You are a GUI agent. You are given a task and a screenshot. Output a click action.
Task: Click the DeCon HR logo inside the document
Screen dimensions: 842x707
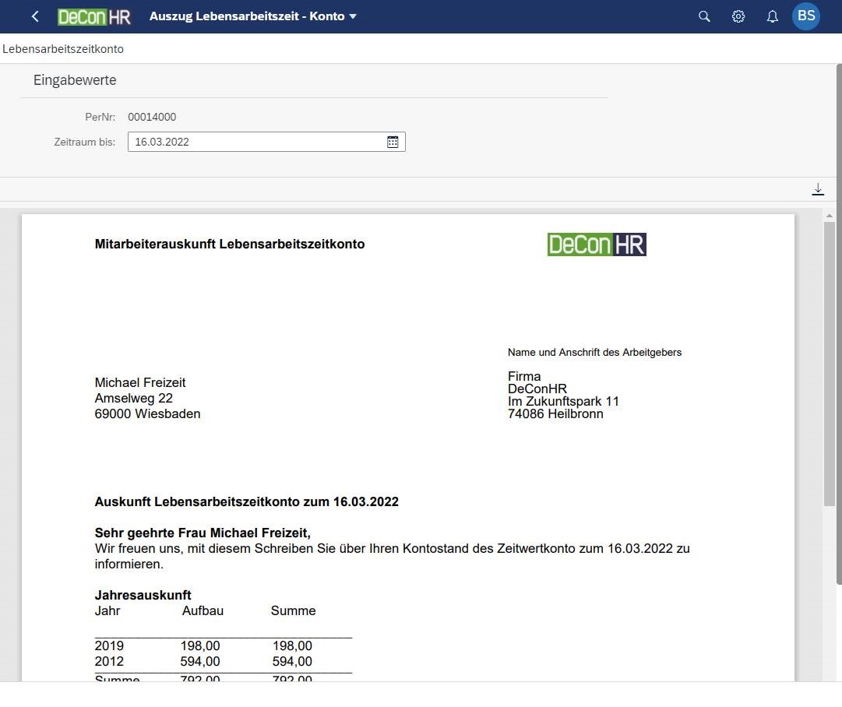pos(597,244)
